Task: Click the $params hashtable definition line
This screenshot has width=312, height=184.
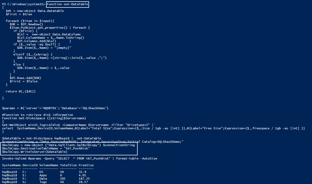Action: 55,108
